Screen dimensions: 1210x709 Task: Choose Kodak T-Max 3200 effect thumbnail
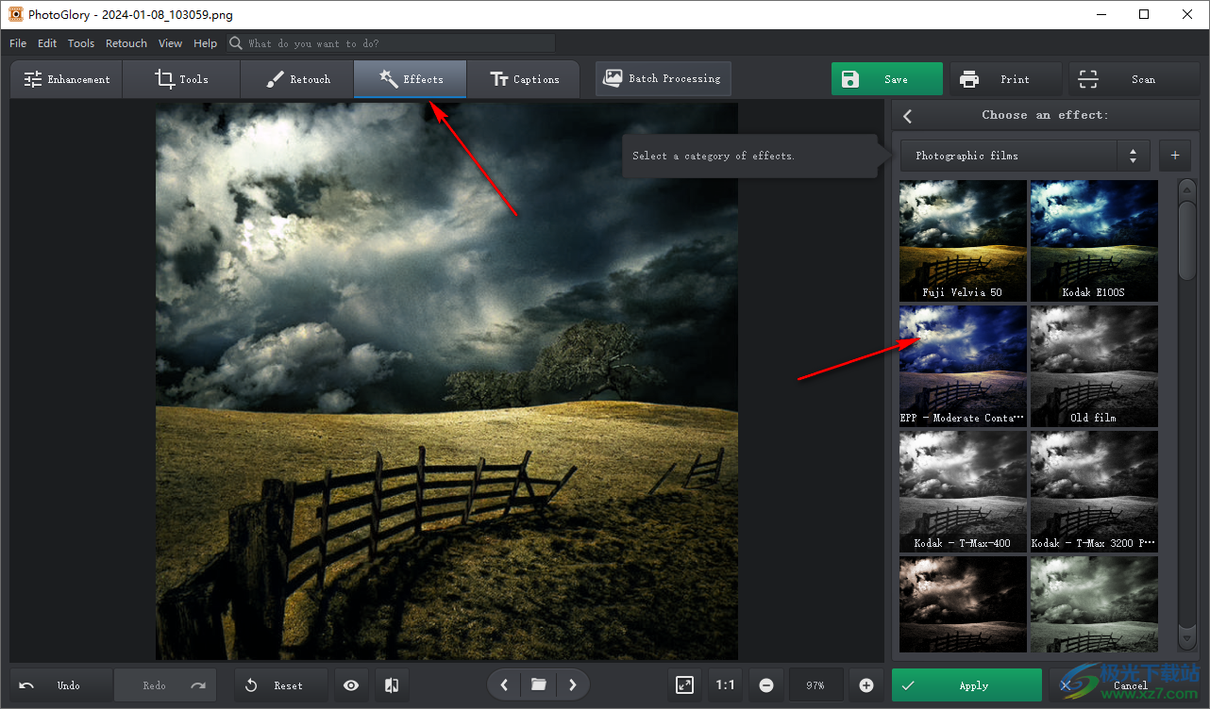1094,491
